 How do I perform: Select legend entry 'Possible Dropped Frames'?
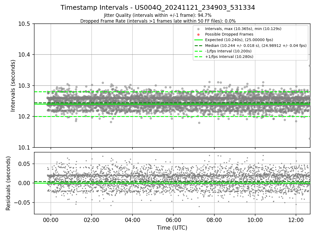coord(229,34)
